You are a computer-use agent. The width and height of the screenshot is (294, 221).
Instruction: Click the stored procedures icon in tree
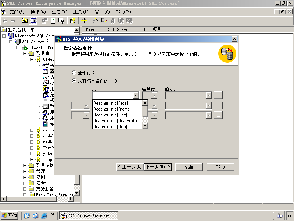[45, 83]
